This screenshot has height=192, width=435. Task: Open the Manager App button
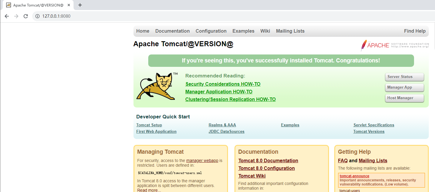(405, 87)
